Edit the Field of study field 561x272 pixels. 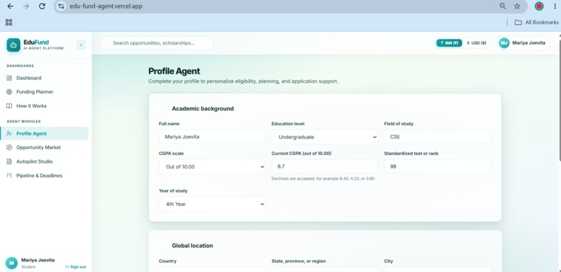click(x=438, y=137)
